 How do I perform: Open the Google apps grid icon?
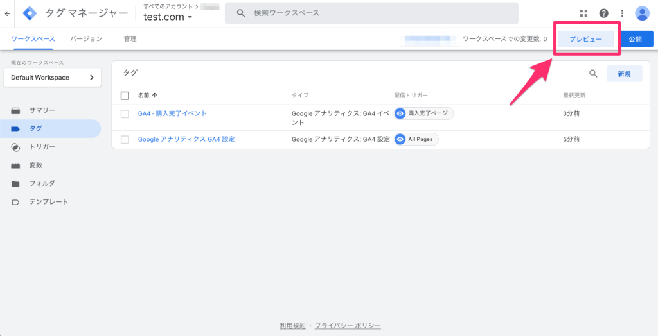(x=583, y=13)
